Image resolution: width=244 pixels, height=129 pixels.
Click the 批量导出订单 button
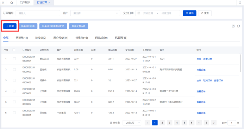click(x=28, y=26)
